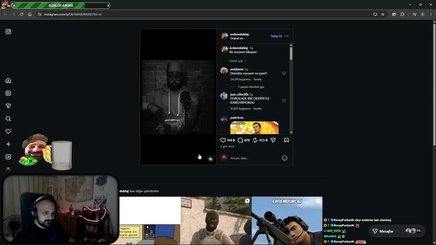Repost the video using repost icon
The image size is (436, 245).
click(255, 140)
